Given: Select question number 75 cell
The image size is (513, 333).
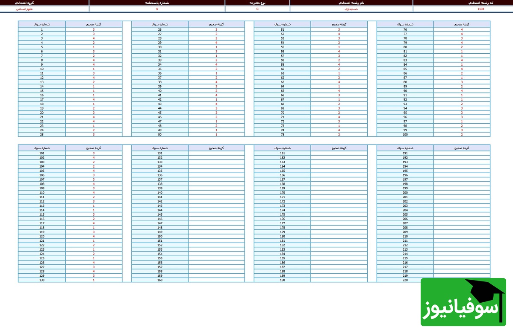Looking at the screenshot, I should [283, 134].
